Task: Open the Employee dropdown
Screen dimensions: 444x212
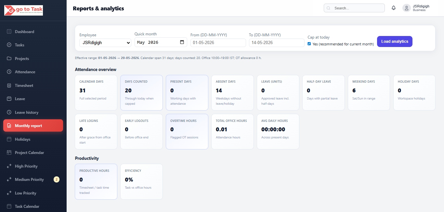Action: point(105,42)
